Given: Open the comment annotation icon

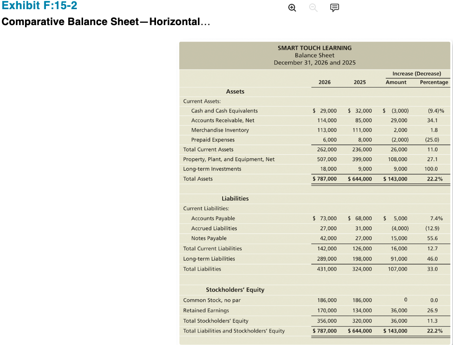Looking at the screenshot, I should [335, 8].
